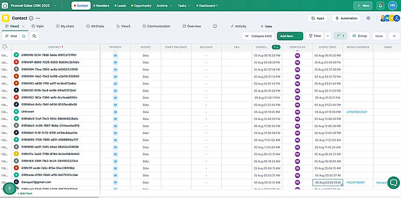
Task: Click the avatar of contact 019fd1f6-0214
Action: pyautogui.click(x=16, y=55)
